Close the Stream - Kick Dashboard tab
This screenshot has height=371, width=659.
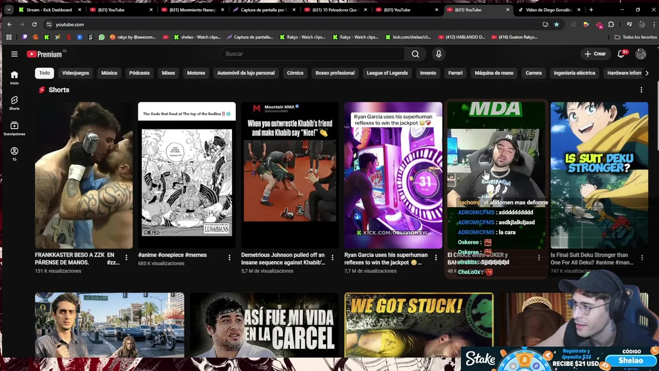[80, 9]
